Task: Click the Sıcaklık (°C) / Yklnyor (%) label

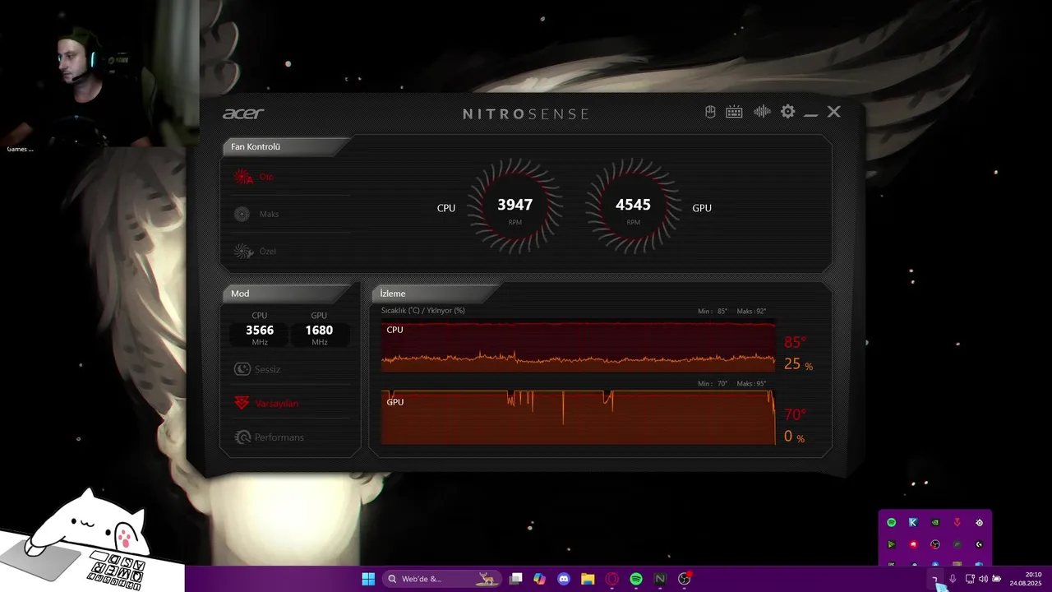Action: click(x=423, y=311)
